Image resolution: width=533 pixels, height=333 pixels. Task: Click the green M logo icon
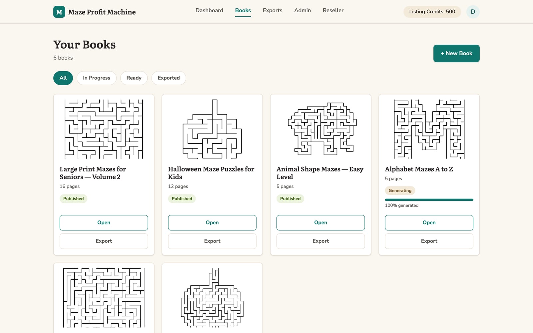pyautogui.click(x=59, y=12)
